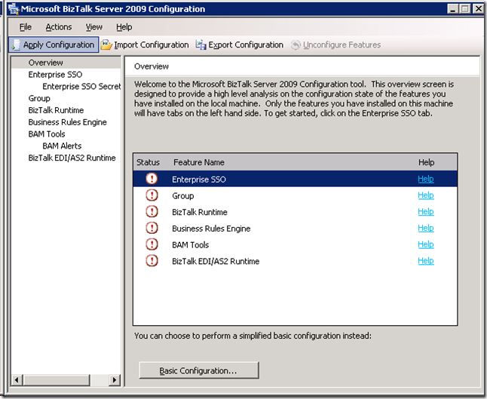Open Help link for Group
The image size is (487, 399).
425,195
